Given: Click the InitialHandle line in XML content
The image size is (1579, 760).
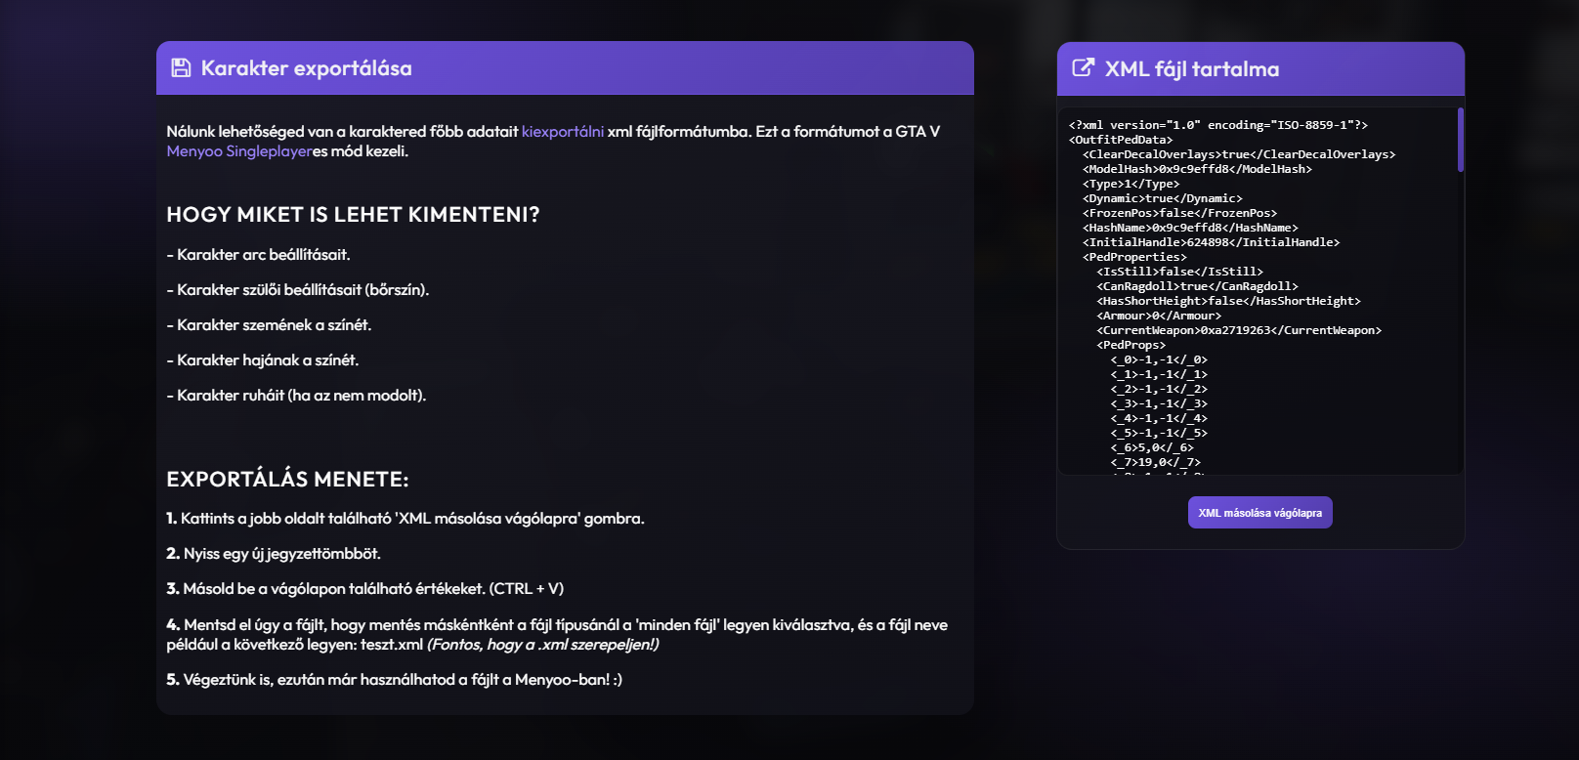Looking at the screenshot, I should coord(1211,242).
